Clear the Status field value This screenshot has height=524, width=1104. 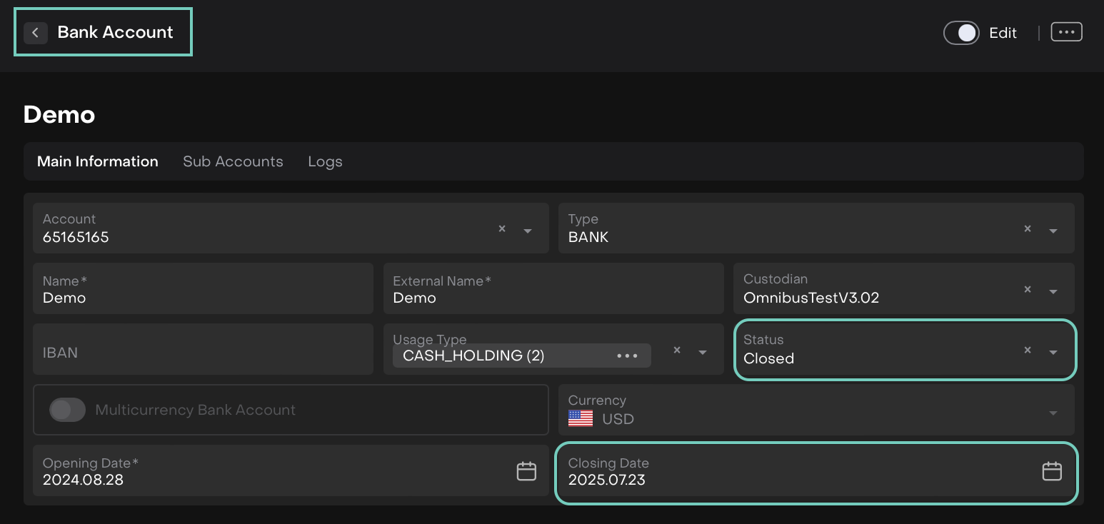pyautogui.click(x=1028, y=351)
